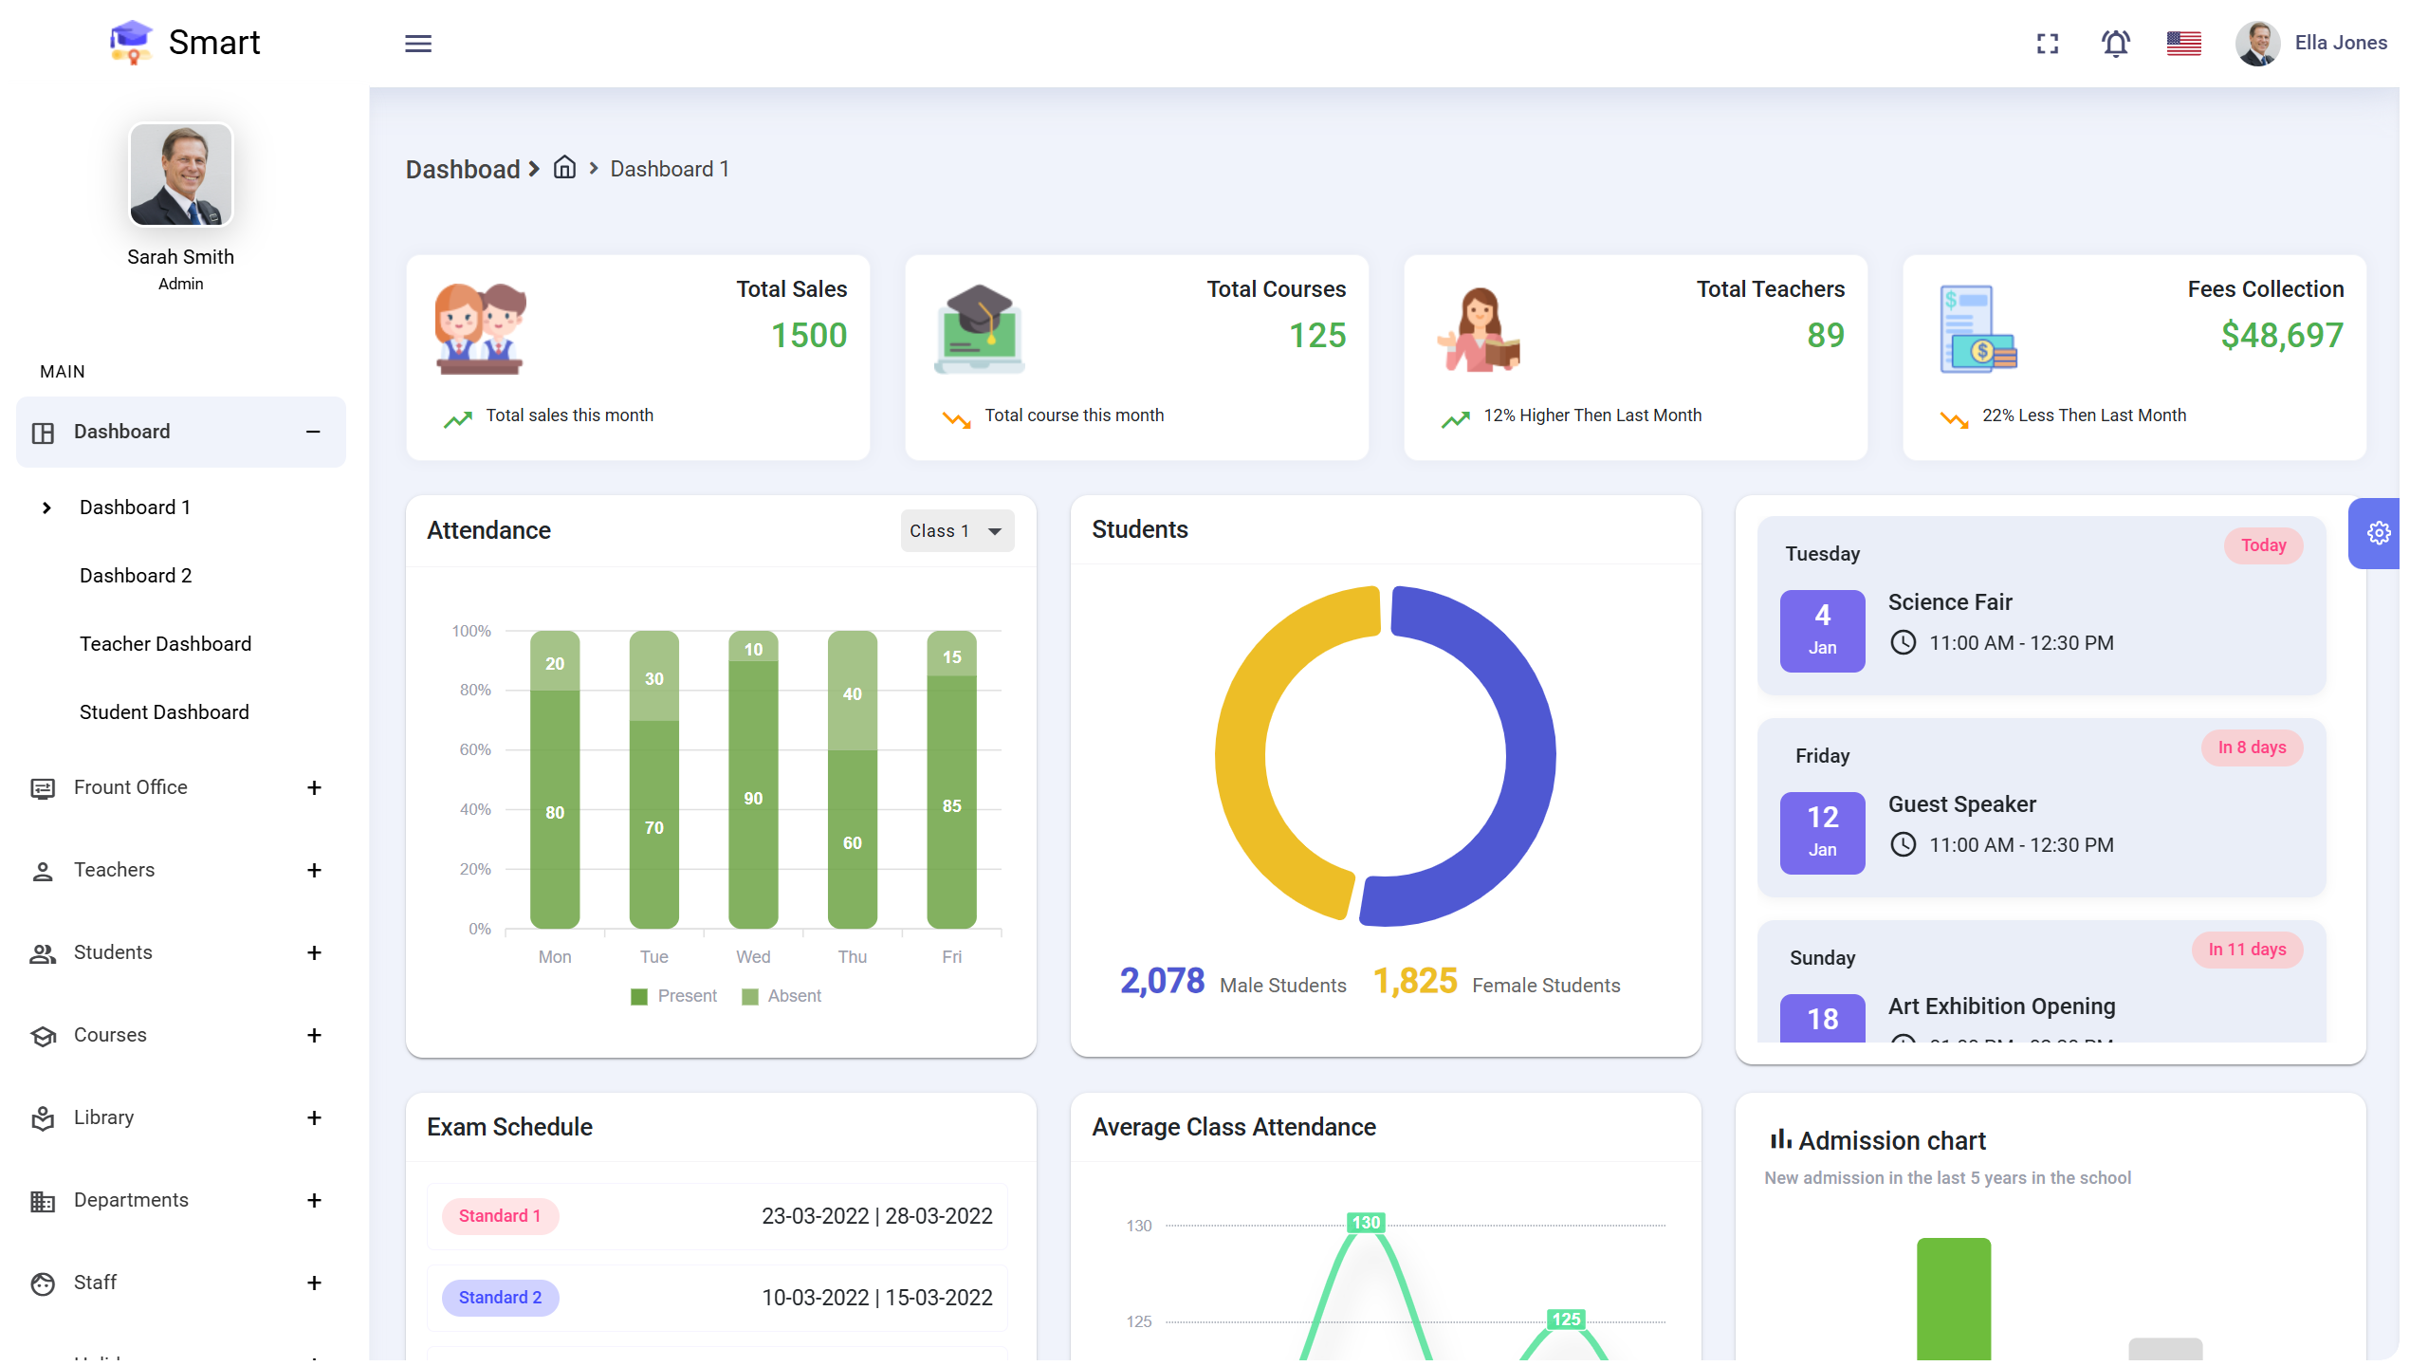Open the settings gear on the right edge
The width and height of the screenshot is (2428, 1366).
coord(2379,533)
